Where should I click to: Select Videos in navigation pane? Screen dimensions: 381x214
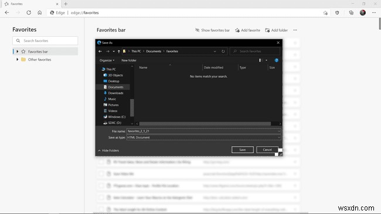[x=110, y=111]
